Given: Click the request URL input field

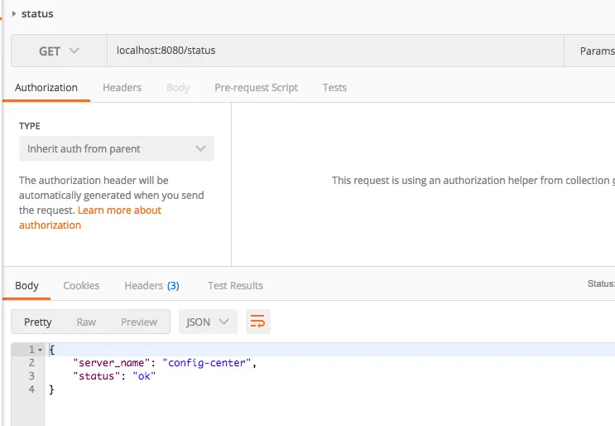Looking at the screenshot, I should (331, 51).
